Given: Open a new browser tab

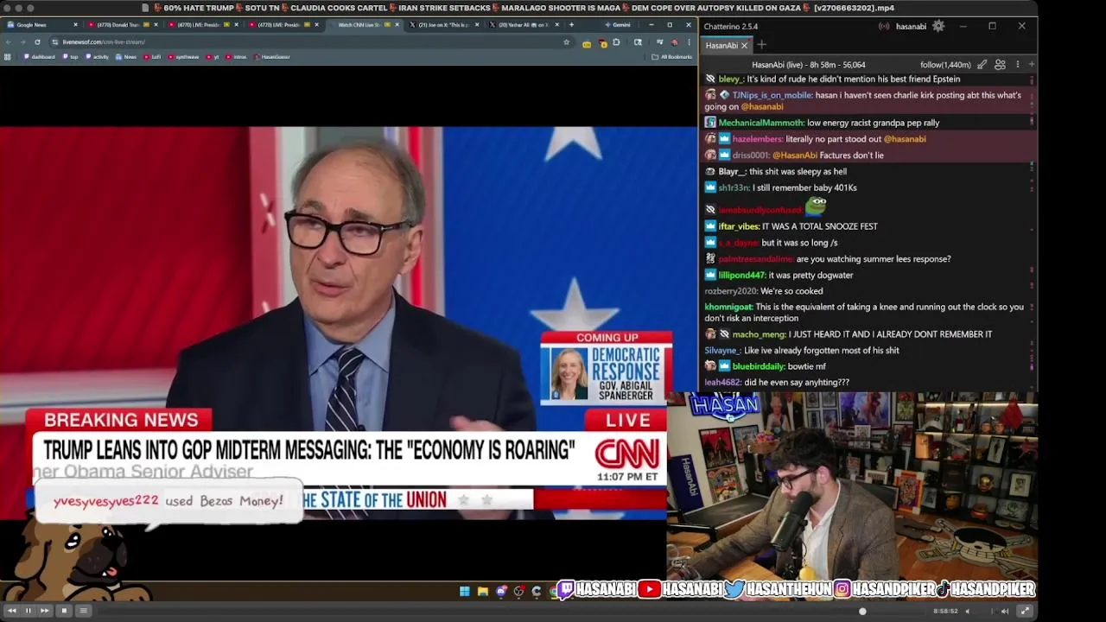Looking at the screenshot, I should pos(571,25).
